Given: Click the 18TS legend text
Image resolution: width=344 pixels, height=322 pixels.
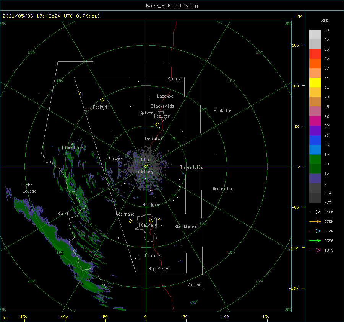Looking at the screenshot, I should click(x=329, y=250).
